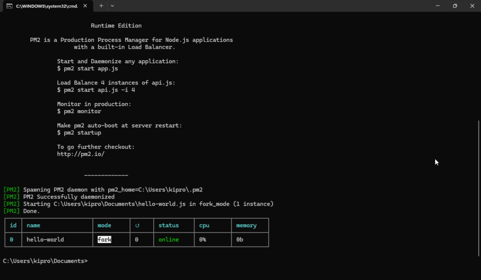The height and width of the screenshot is (280, 481).
Task: Select the highlighted fork mode cell
Action: pyautogui.click(x=104, y=239)
